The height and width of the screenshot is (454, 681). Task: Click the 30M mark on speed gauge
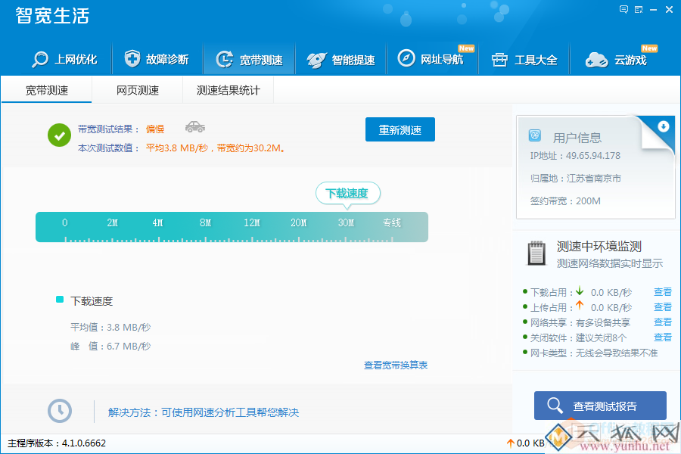click(346, 223)
